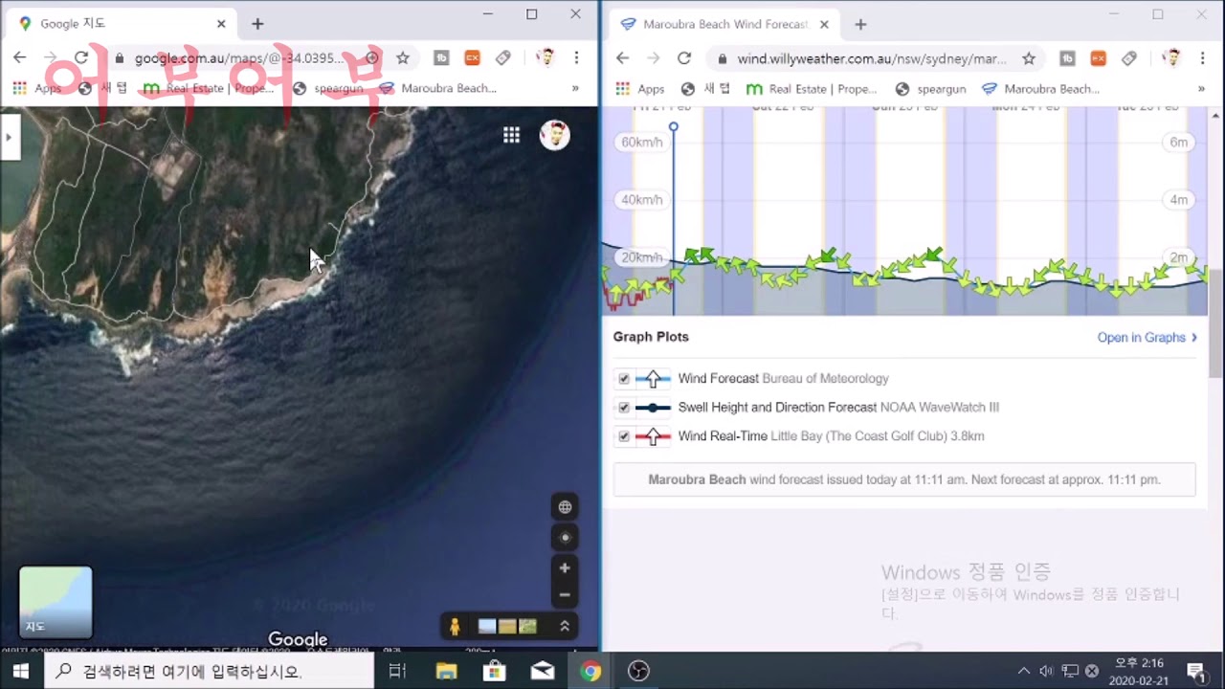Reload the Google Maps page
The height and width of the screenshot is (689, 1225).
(81, 58)
